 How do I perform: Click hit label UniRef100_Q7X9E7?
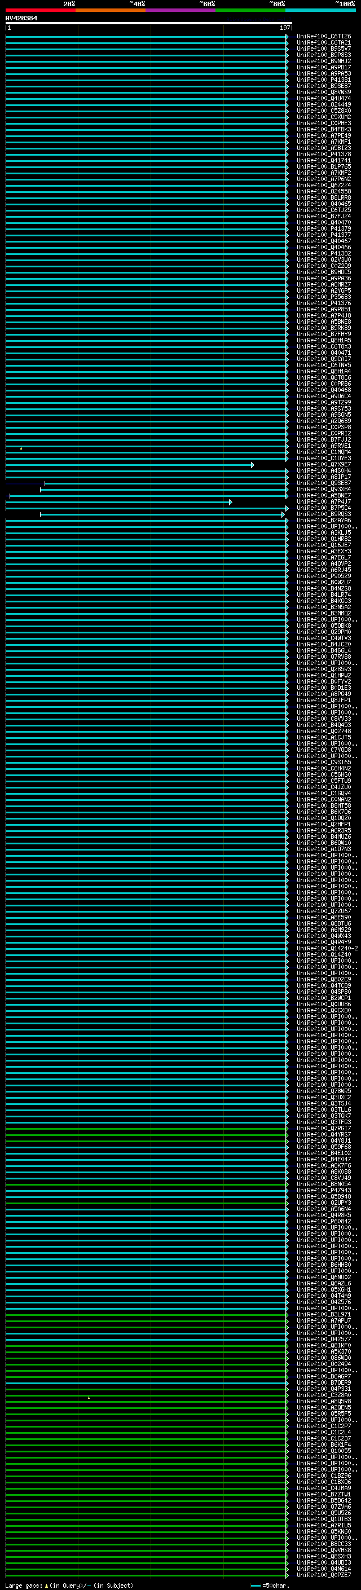click(x=323, y=465)
